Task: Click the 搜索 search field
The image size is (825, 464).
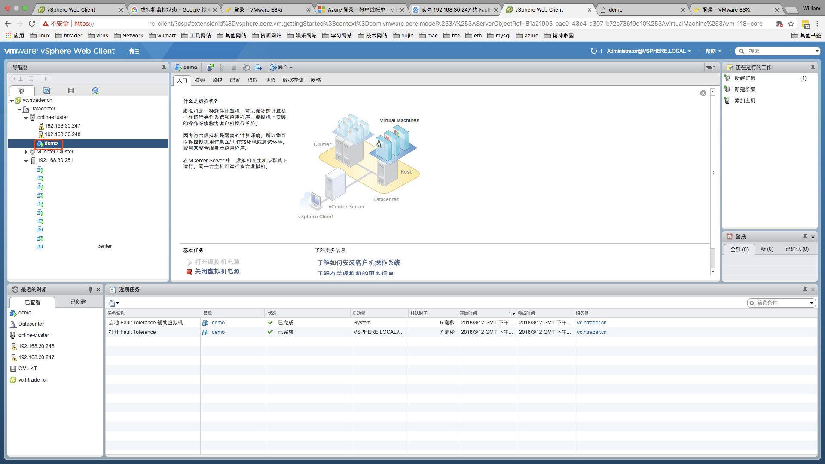Action: pyautogui.click(x=778, y=51)
